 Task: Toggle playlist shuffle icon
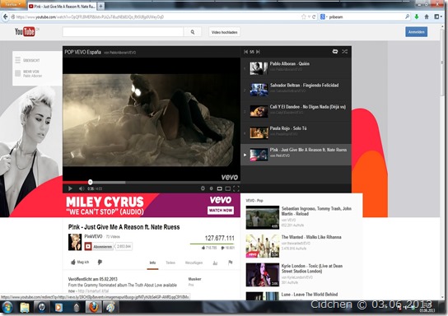pyautogui.click(x=345, y=51)
